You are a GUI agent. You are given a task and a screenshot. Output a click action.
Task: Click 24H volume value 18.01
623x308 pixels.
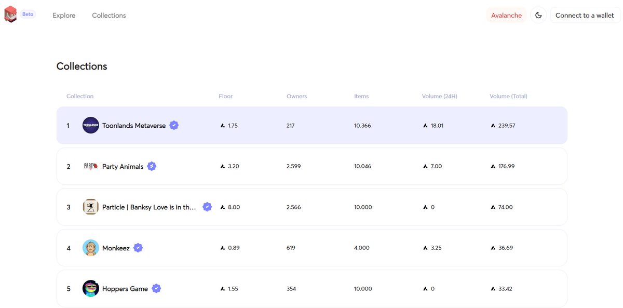pyautogui.click(x=437, y=126)
